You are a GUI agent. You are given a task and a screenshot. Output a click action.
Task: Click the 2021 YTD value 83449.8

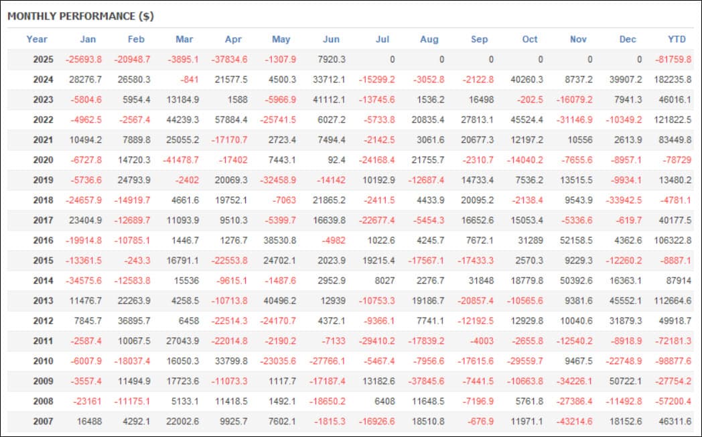[675, 140]
